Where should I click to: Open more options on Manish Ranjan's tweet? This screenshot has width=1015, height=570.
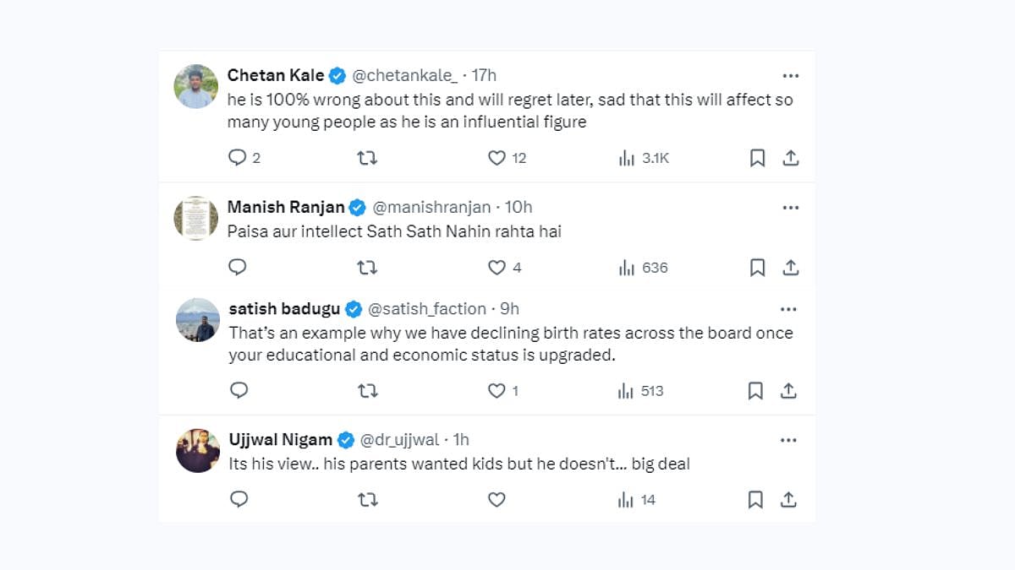tap(790, 208)
